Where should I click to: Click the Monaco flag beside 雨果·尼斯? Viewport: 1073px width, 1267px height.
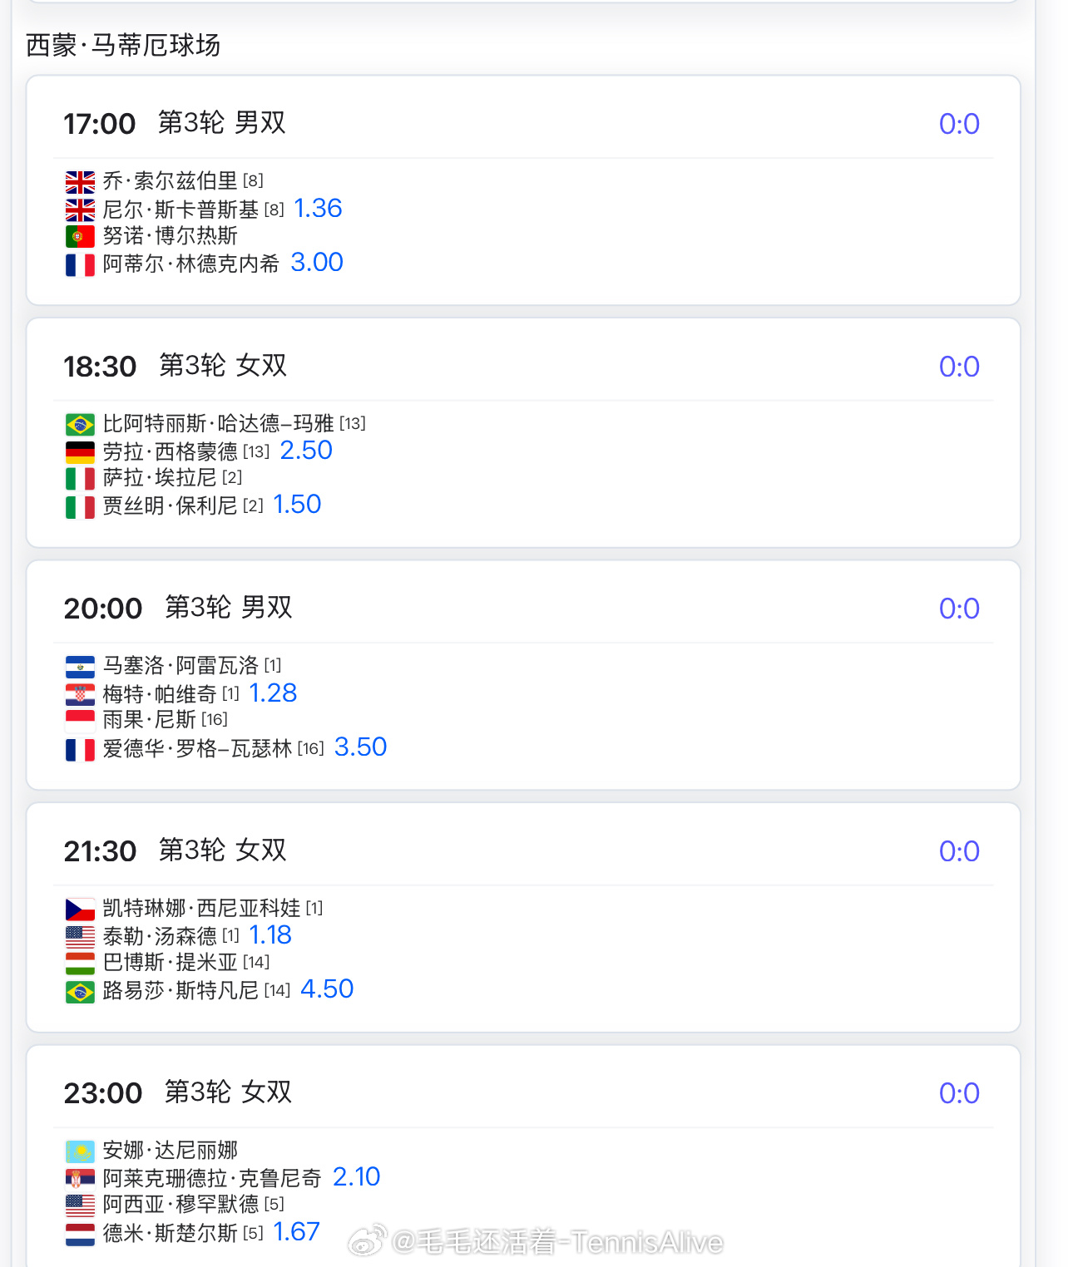tap(80, 721)
